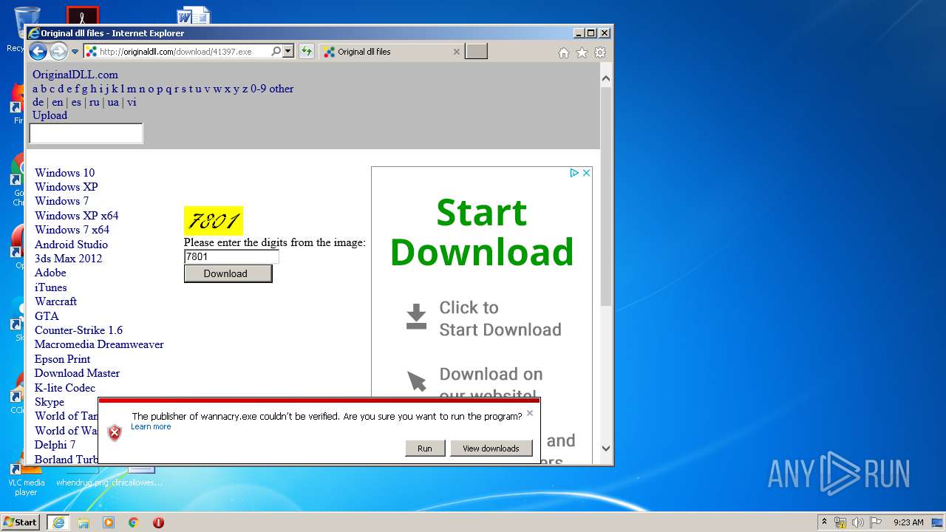Click the browser Forward arrow button
The height and width of the screenshot is (532, 946).
[x=58, y=51]
